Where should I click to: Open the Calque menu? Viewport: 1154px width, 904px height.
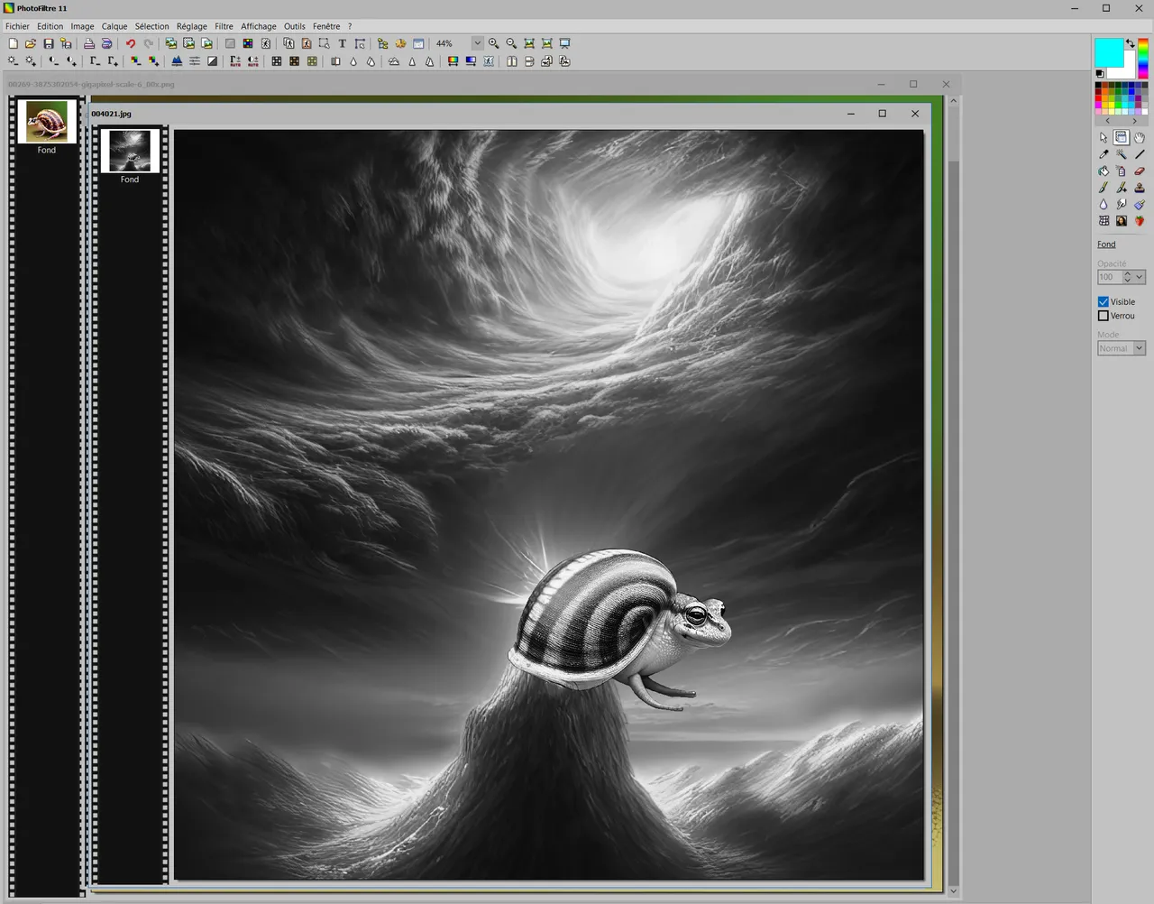pyautogui.click(x=114, y=26)
